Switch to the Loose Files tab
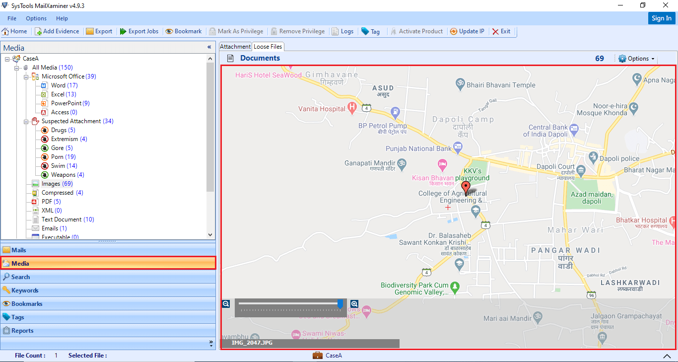Viewport: 678px width, 362px height. [268, 47]
